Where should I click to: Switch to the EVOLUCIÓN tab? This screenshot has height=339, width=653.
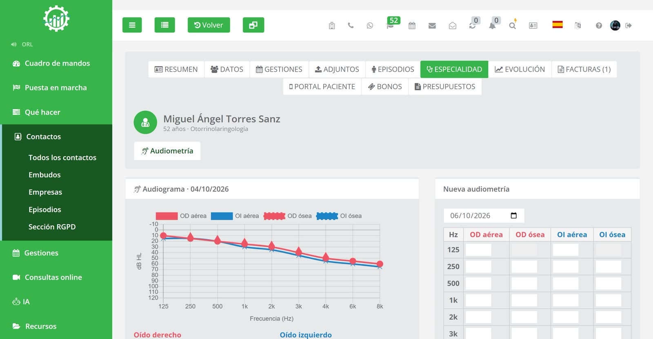tap(520, 69)
